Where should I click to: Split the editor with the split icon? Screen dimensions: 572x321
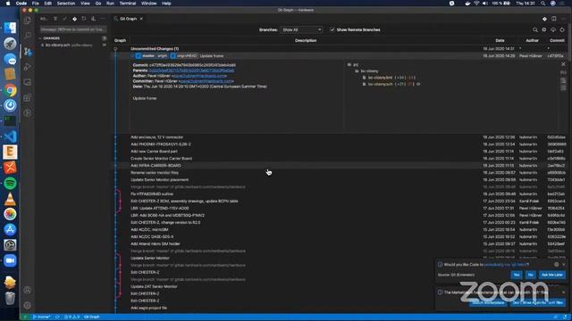554,19
